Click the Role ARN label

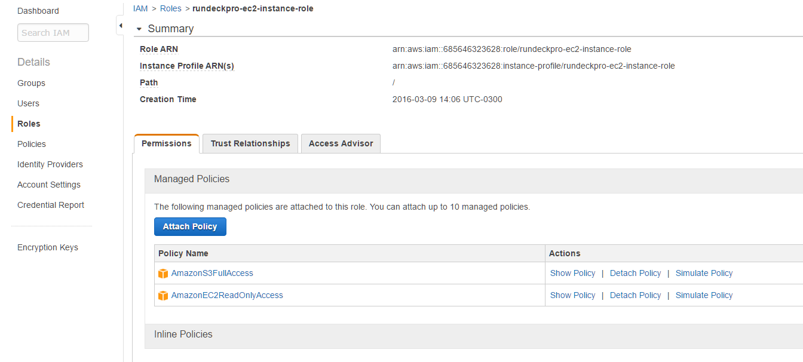159,49
